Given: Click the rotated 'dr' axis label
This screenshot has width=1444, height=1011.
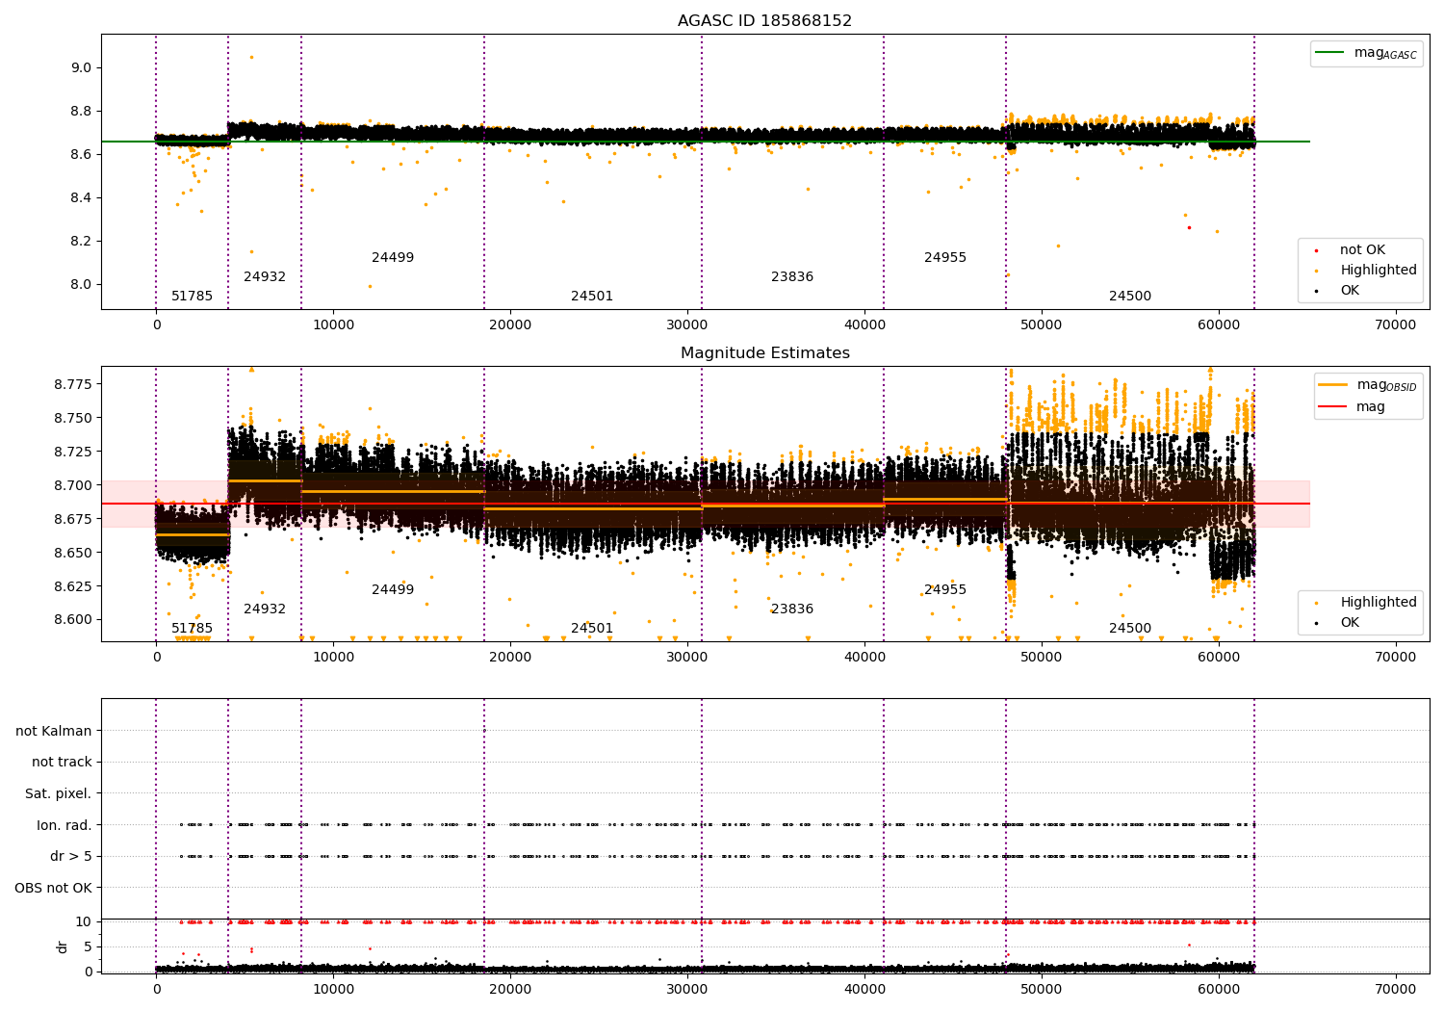Looking at the screenshot, I should 63,946.
